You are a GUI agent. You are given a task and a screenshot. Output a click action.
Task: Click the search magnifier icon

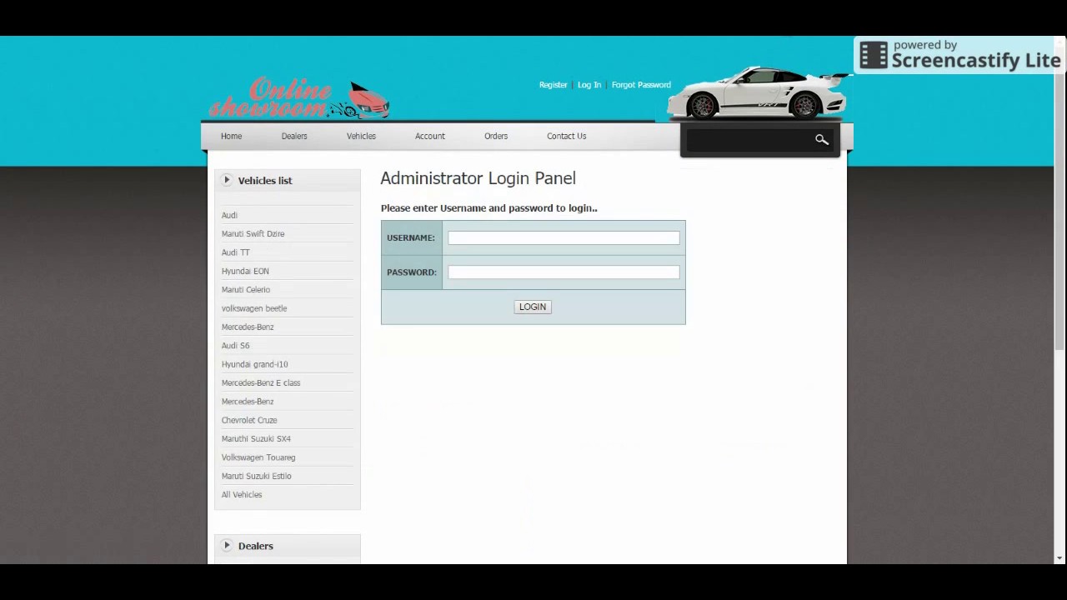tap(822, 140)
